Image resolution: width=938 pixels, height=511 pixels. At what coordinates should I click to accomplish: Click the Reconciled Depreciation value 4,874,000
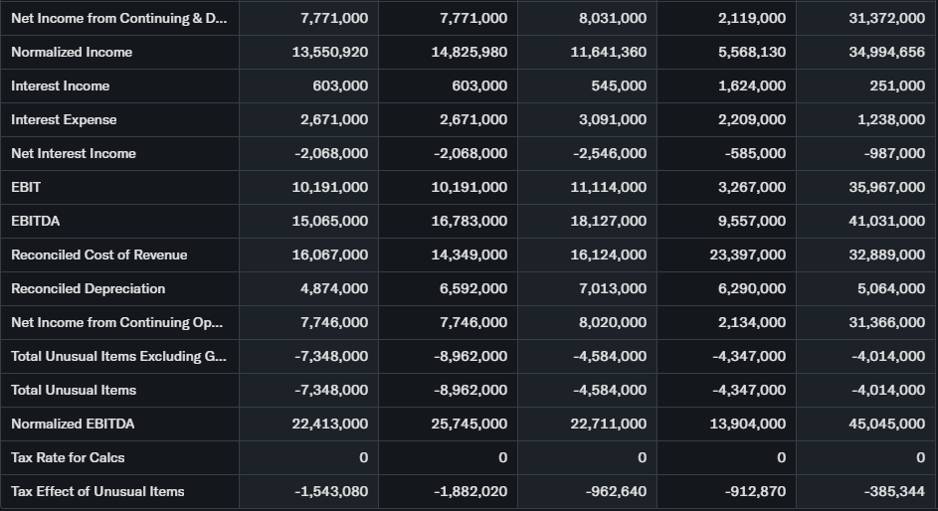point(333,288)
